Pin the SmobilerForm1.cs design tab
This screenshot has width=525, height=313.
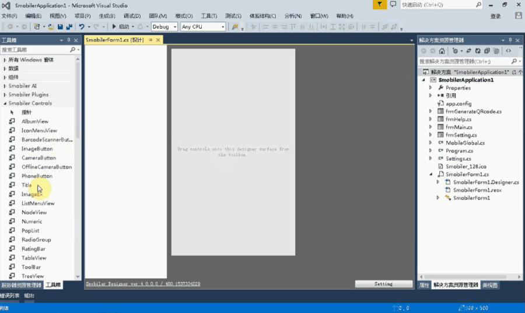point(150,40)
